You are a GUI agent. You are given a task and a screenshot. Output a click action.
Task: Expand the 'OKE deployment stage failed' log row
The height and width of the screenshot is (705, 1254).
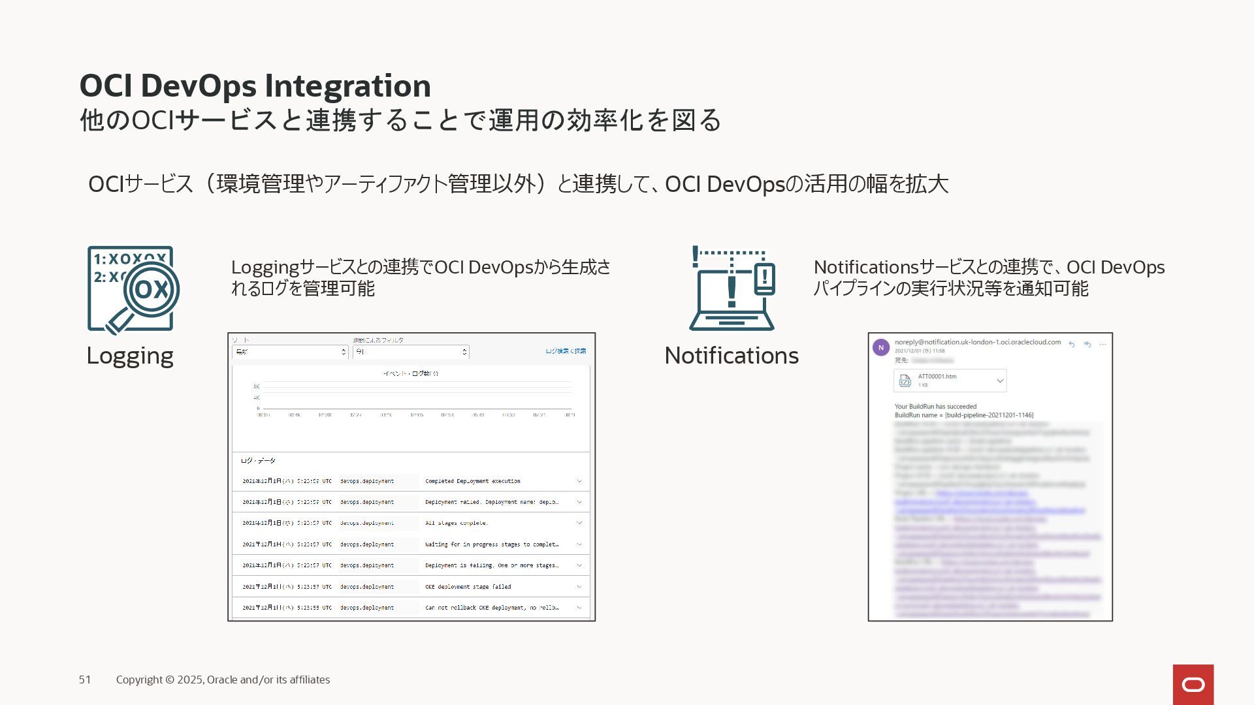579,587
